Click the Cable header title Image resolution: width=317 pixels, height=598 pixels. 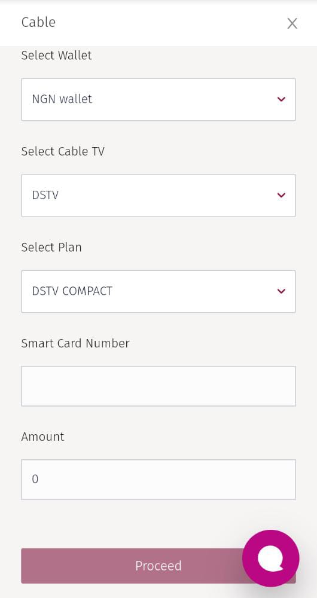point(38,22)
